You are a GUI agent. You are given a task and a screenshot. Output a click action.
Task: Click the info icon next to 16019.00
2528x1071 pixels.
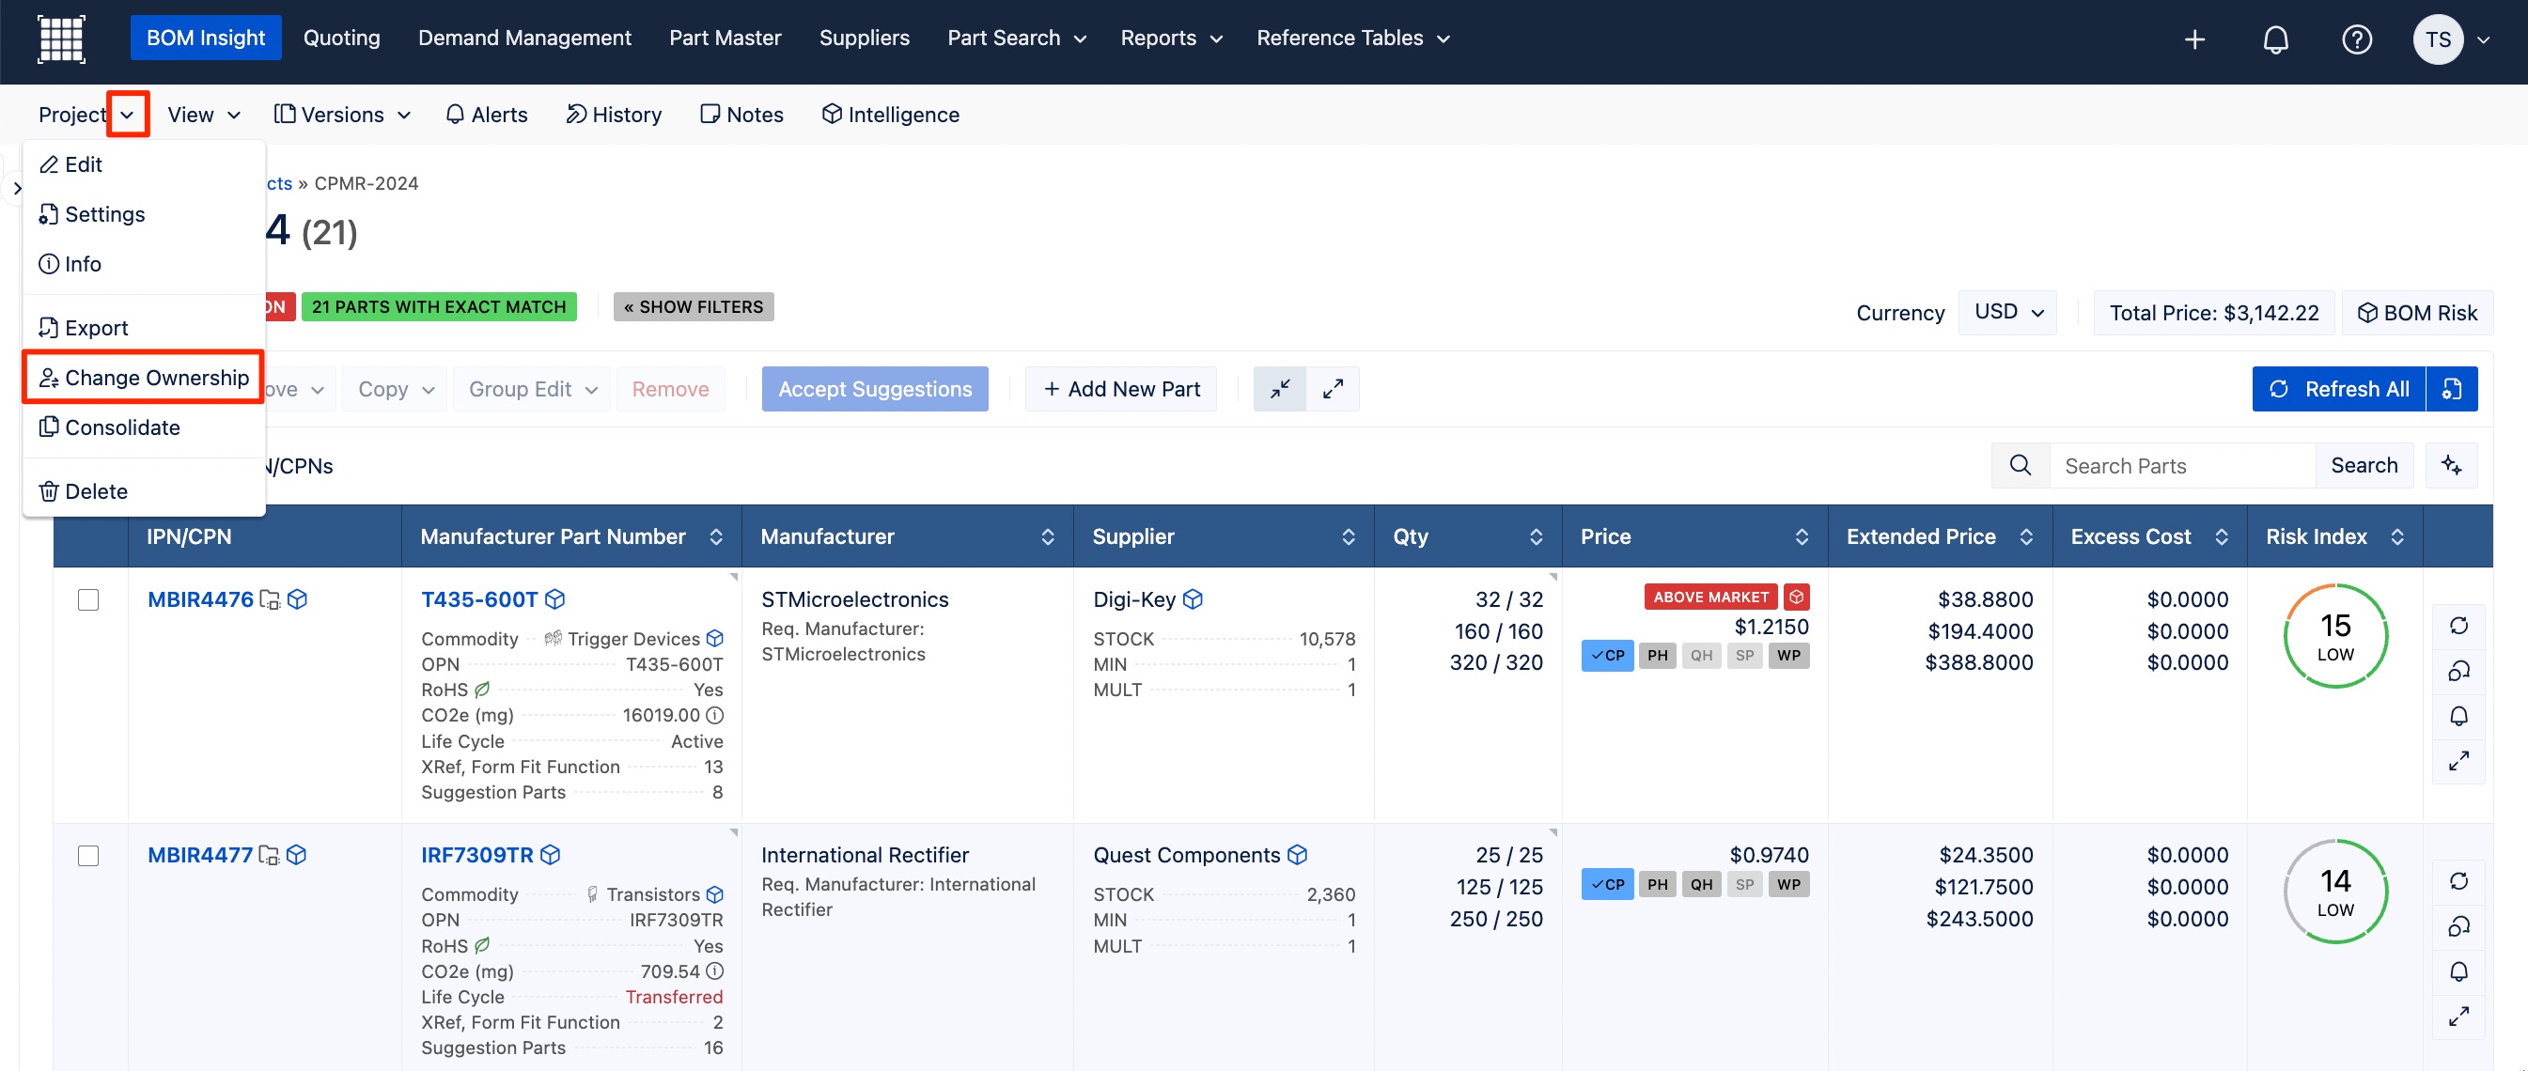(714, 715)
